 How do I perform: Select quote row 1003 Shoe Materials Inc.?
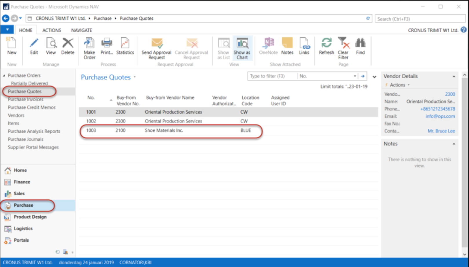pyautogui.click(x=228, y=130)
